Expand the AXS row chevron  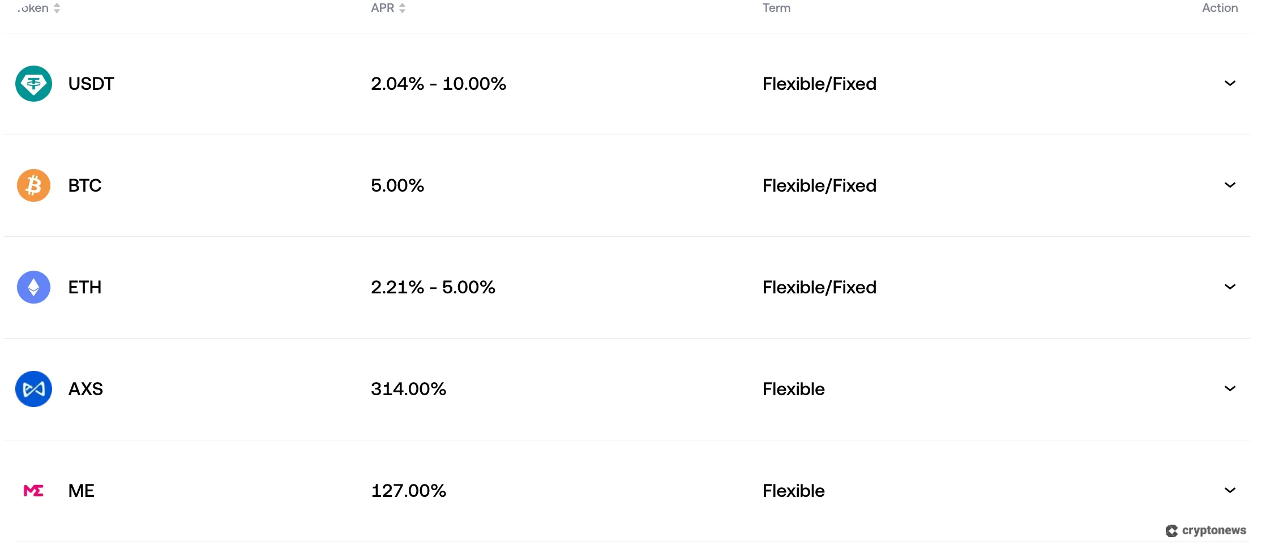tap(1230, 389)
